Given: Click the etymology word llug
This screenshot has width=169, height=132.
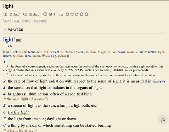Looking at the screenshot, I should coord(53,56).
